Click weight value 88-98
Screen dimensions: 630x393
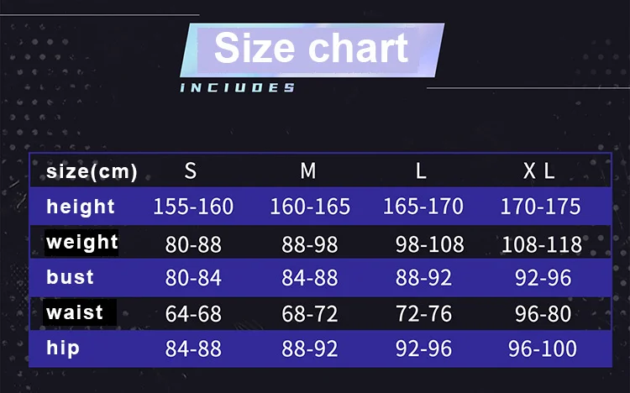click(310, 244)
